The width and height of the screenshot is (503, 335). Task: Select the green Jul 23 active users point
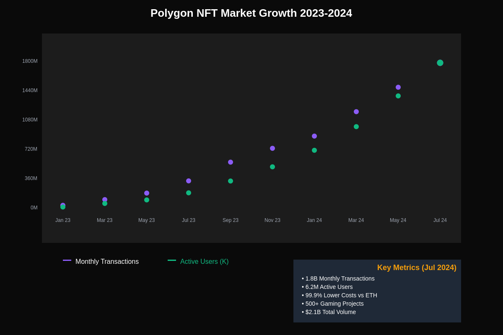click(x=189, y=193)
